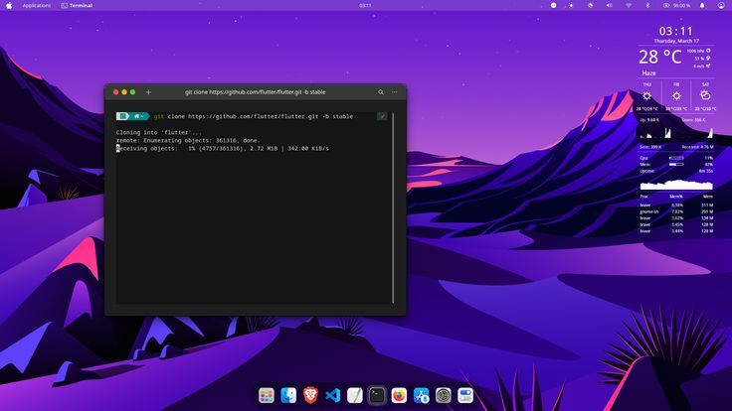This screenshot has height=411, width=732.
Task: Open Visual Studio Code from the dock
Action: (333, 396)
